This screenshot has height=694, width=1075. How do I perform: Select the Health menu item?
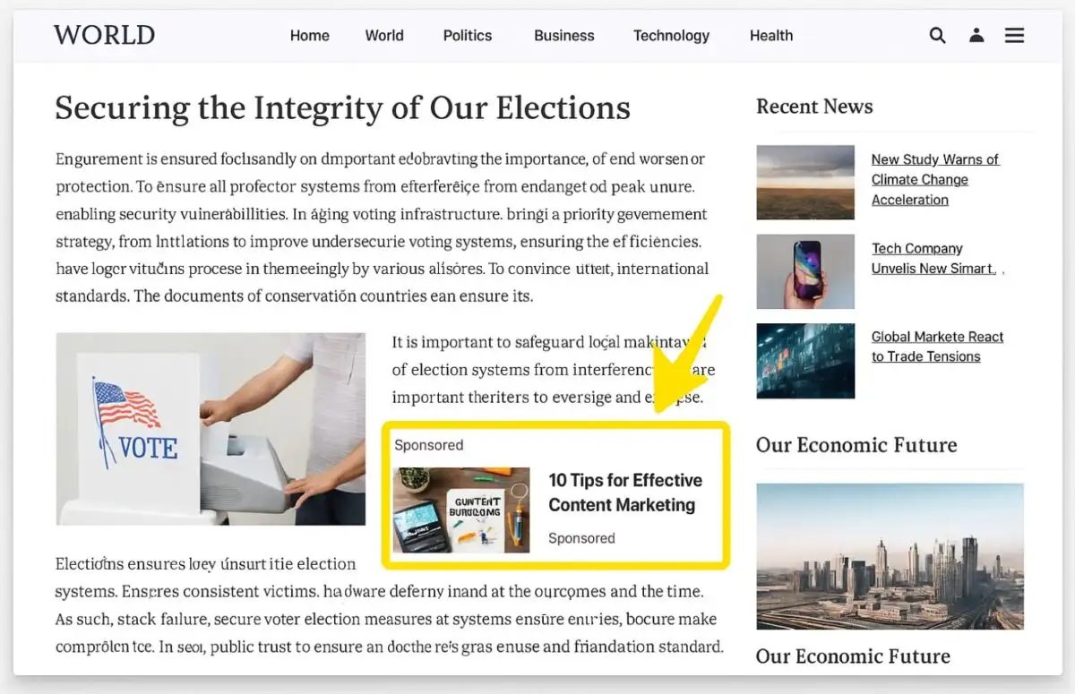click(x=770, y=36)
